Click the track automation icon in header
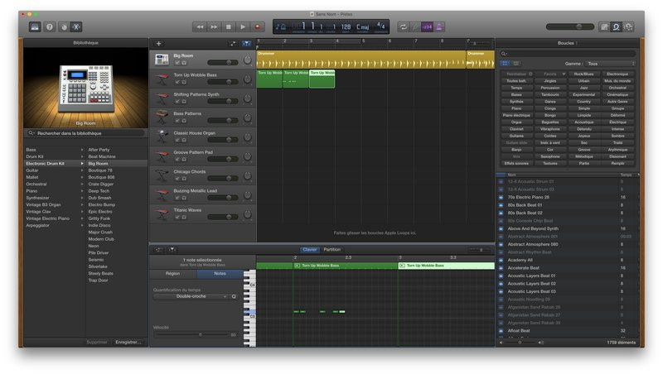This screenshot has height=374, width=663. [233, 44]
